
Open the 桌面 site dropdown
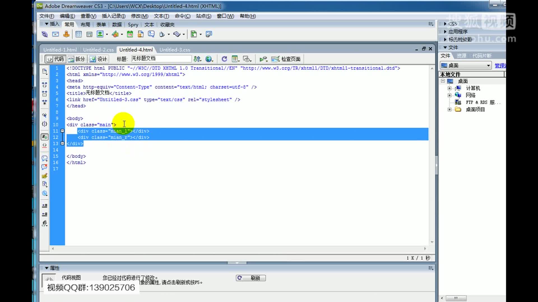(x=466, y=65)
